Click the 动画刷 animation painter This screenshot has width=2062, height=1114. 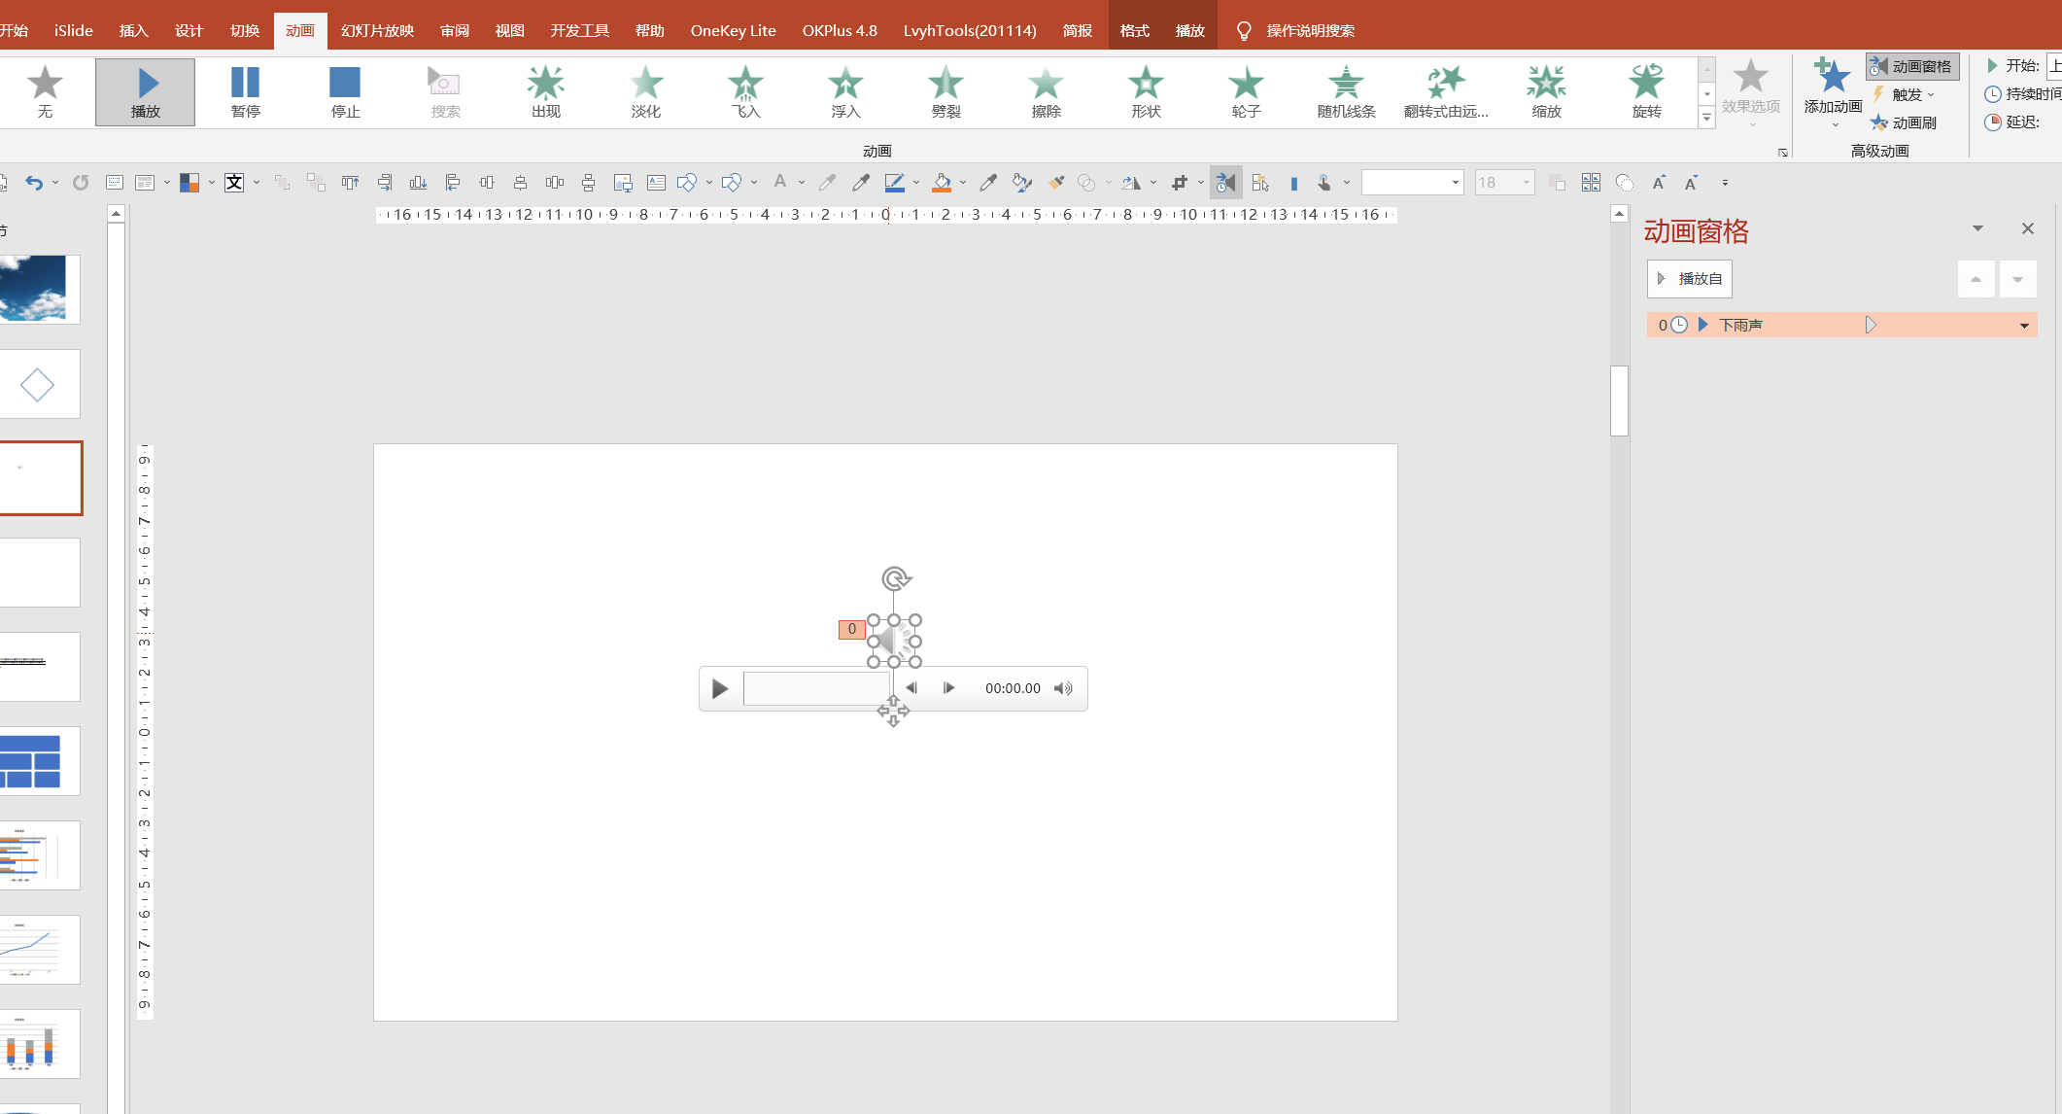(1904, 122)
